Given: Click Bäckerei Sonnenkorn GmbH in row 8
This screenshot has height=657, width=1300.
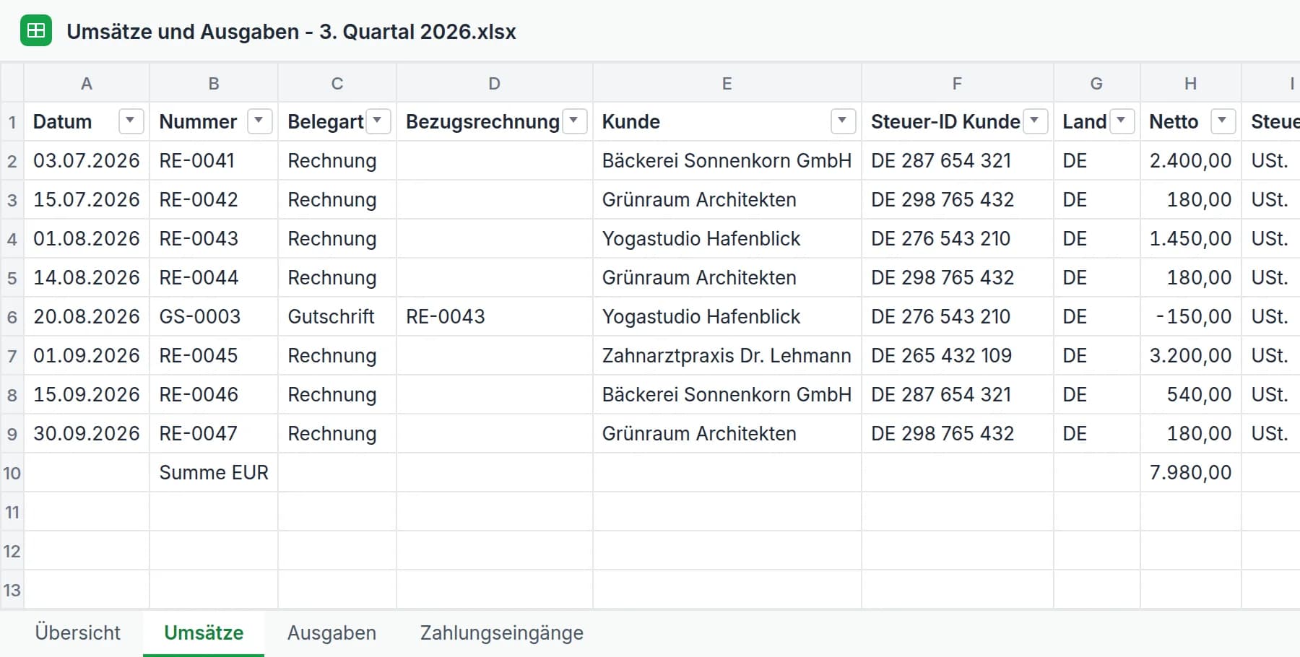Looking at the screenshot, I should click(x=727, y=395).
